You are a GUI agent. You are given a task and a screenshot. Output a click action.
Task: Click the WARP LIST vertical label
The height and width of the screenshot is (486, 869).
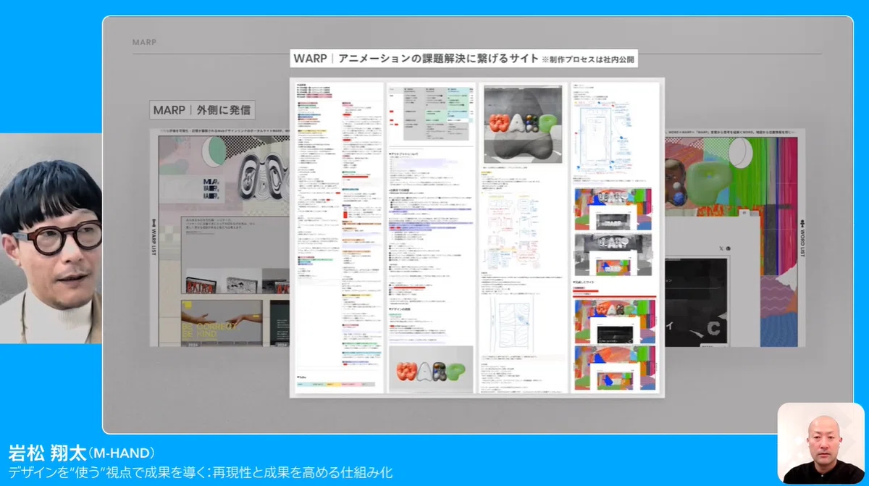tap(153, 236)
